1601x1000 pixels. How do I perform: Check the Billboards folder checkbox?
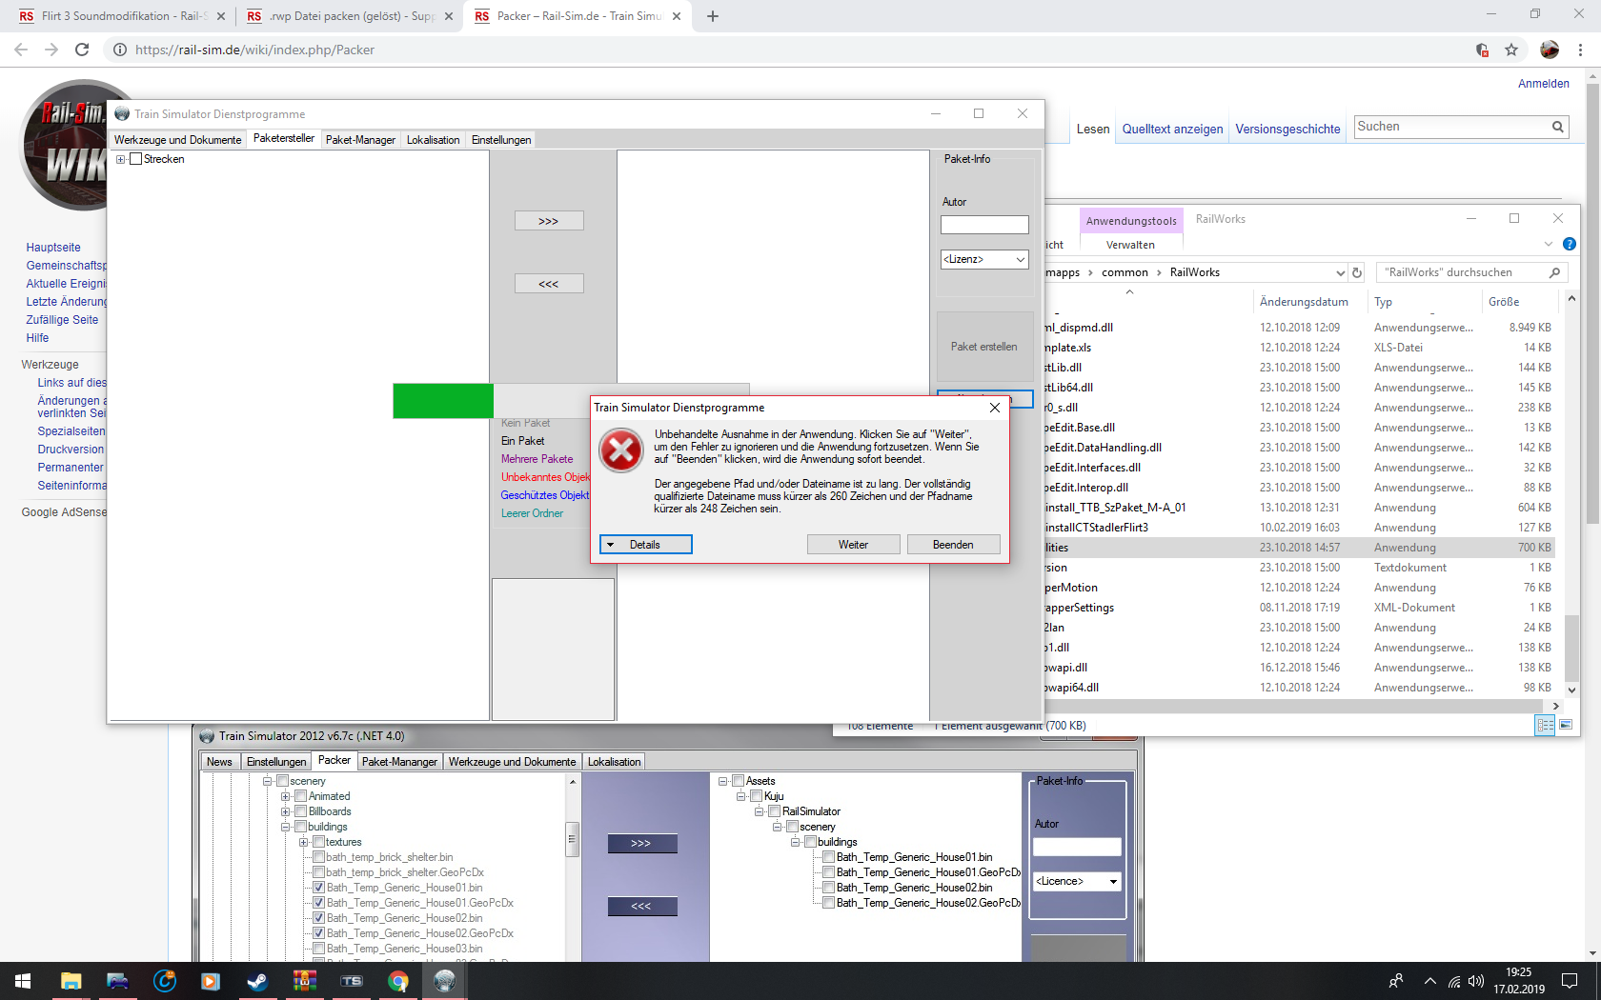[301, 811]
